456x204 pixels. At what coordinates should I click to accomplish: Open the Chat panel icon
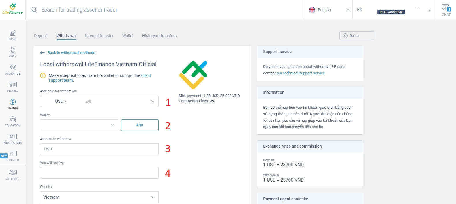446,10
